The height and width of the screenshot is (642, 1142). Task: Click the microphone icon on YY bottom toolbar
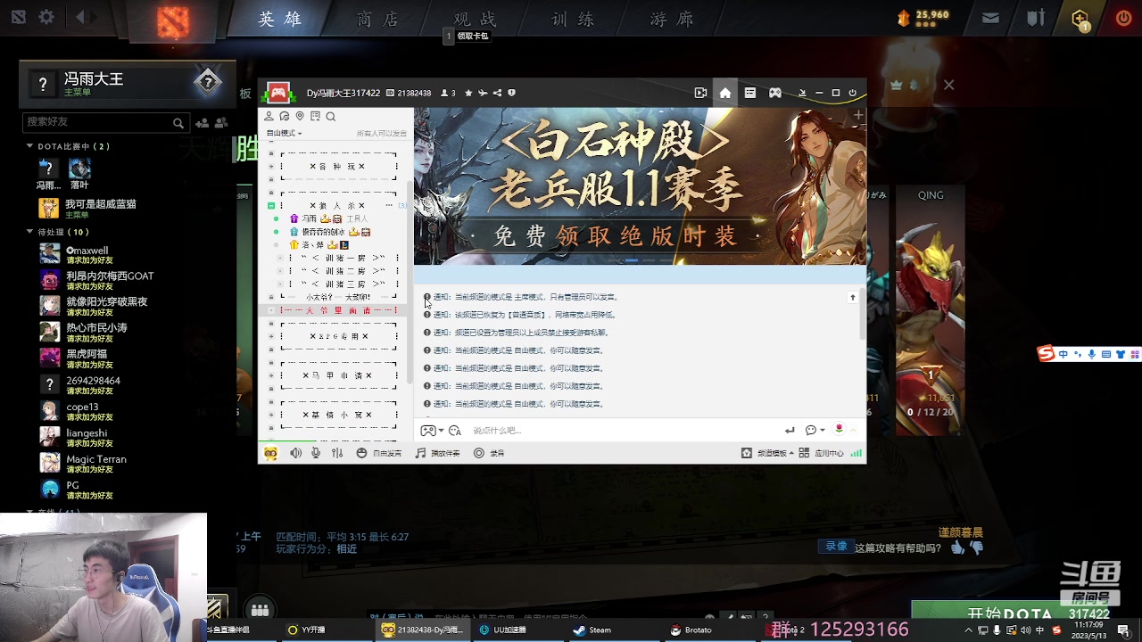[316, 453]
